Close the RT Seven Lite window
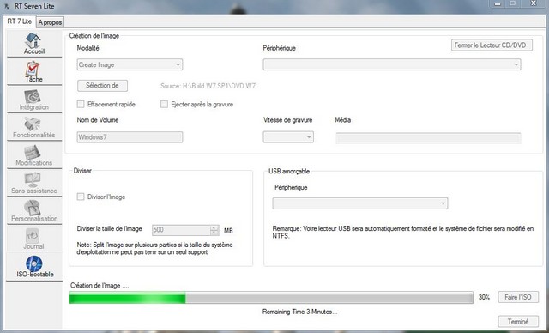Image resolution: width=549 pixels, height=333 pixels. [x=534, y=3]
